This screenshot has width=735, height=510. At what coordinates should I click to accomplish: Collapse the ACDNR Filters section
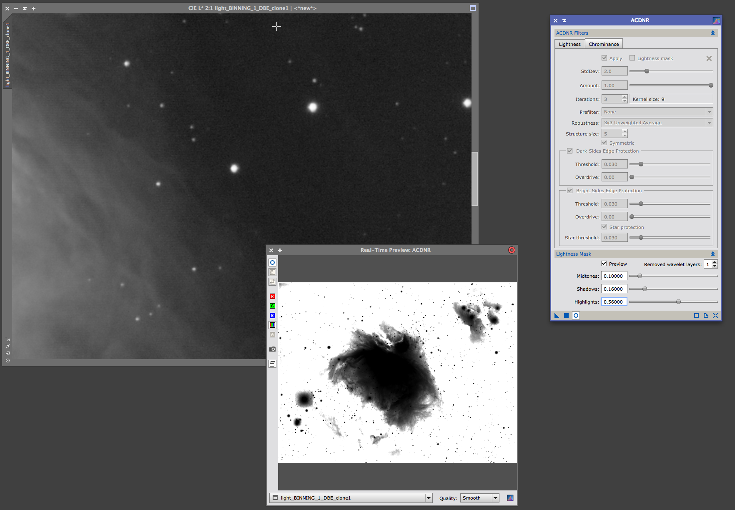pyautogui.click(x=712, y=33)
